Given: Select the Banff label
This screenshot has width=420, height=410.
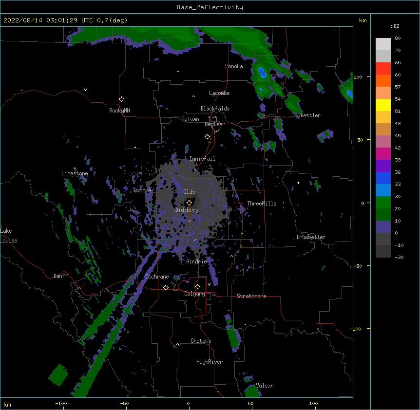Looking at the screenshot, I should pos(60,276).
